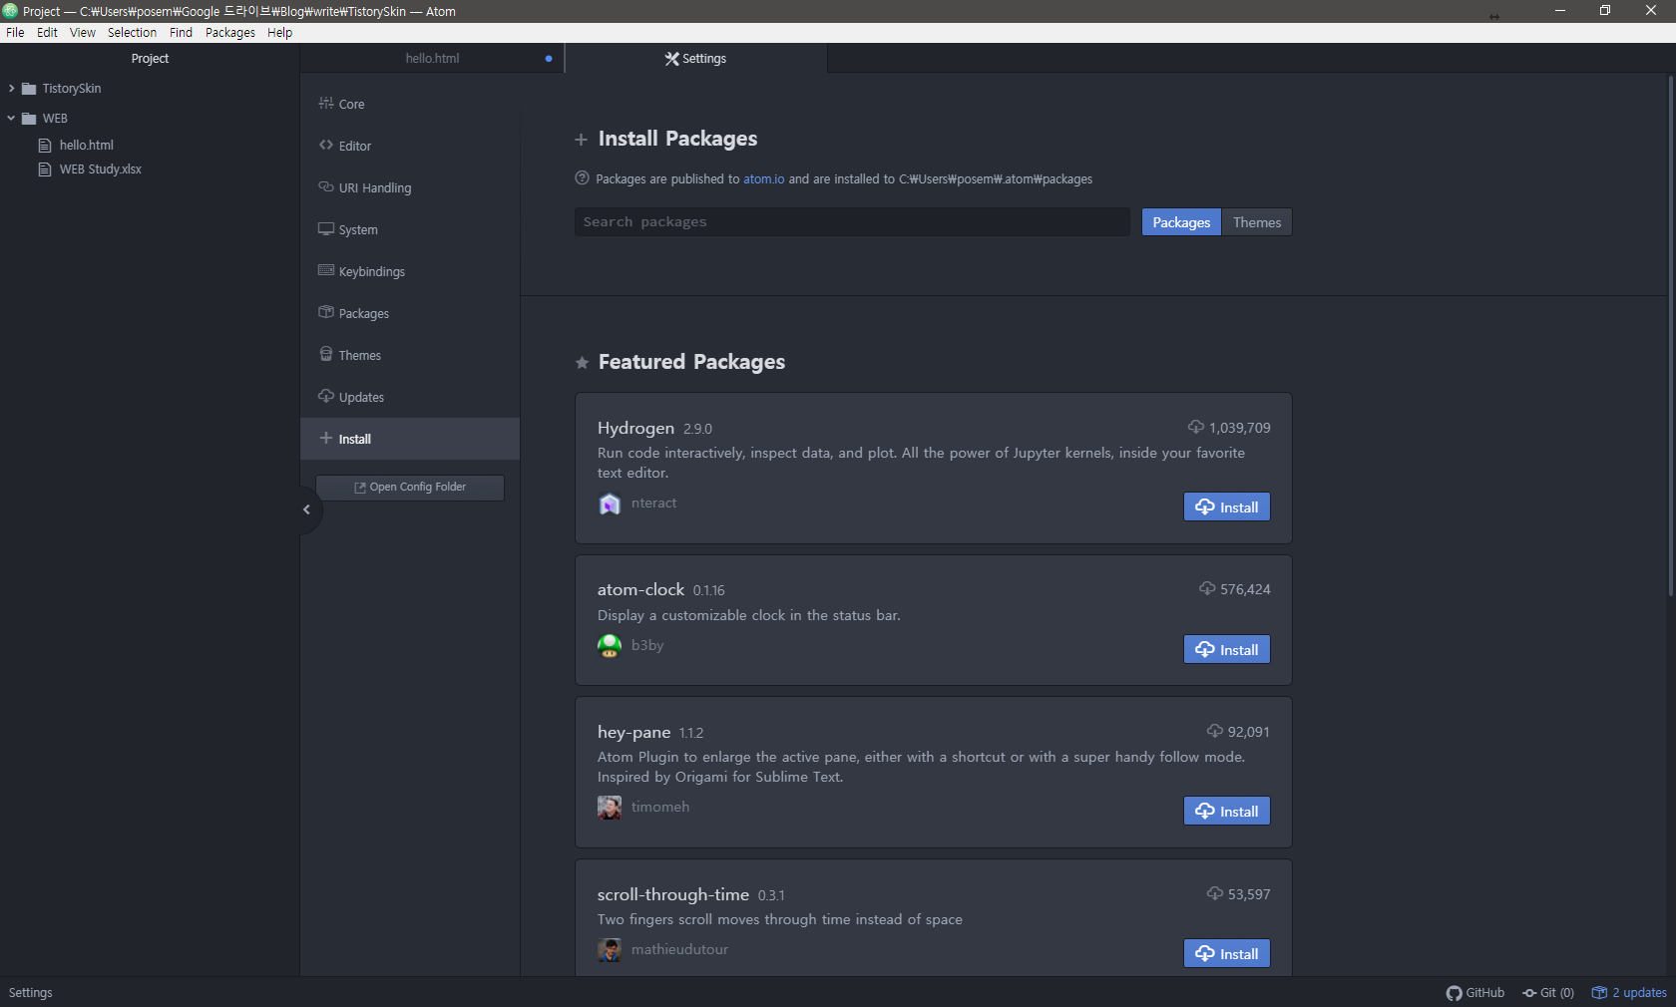Open Keybindings settings section
This screenshot has height=1007, width=1676.
(x=409, y=271)
